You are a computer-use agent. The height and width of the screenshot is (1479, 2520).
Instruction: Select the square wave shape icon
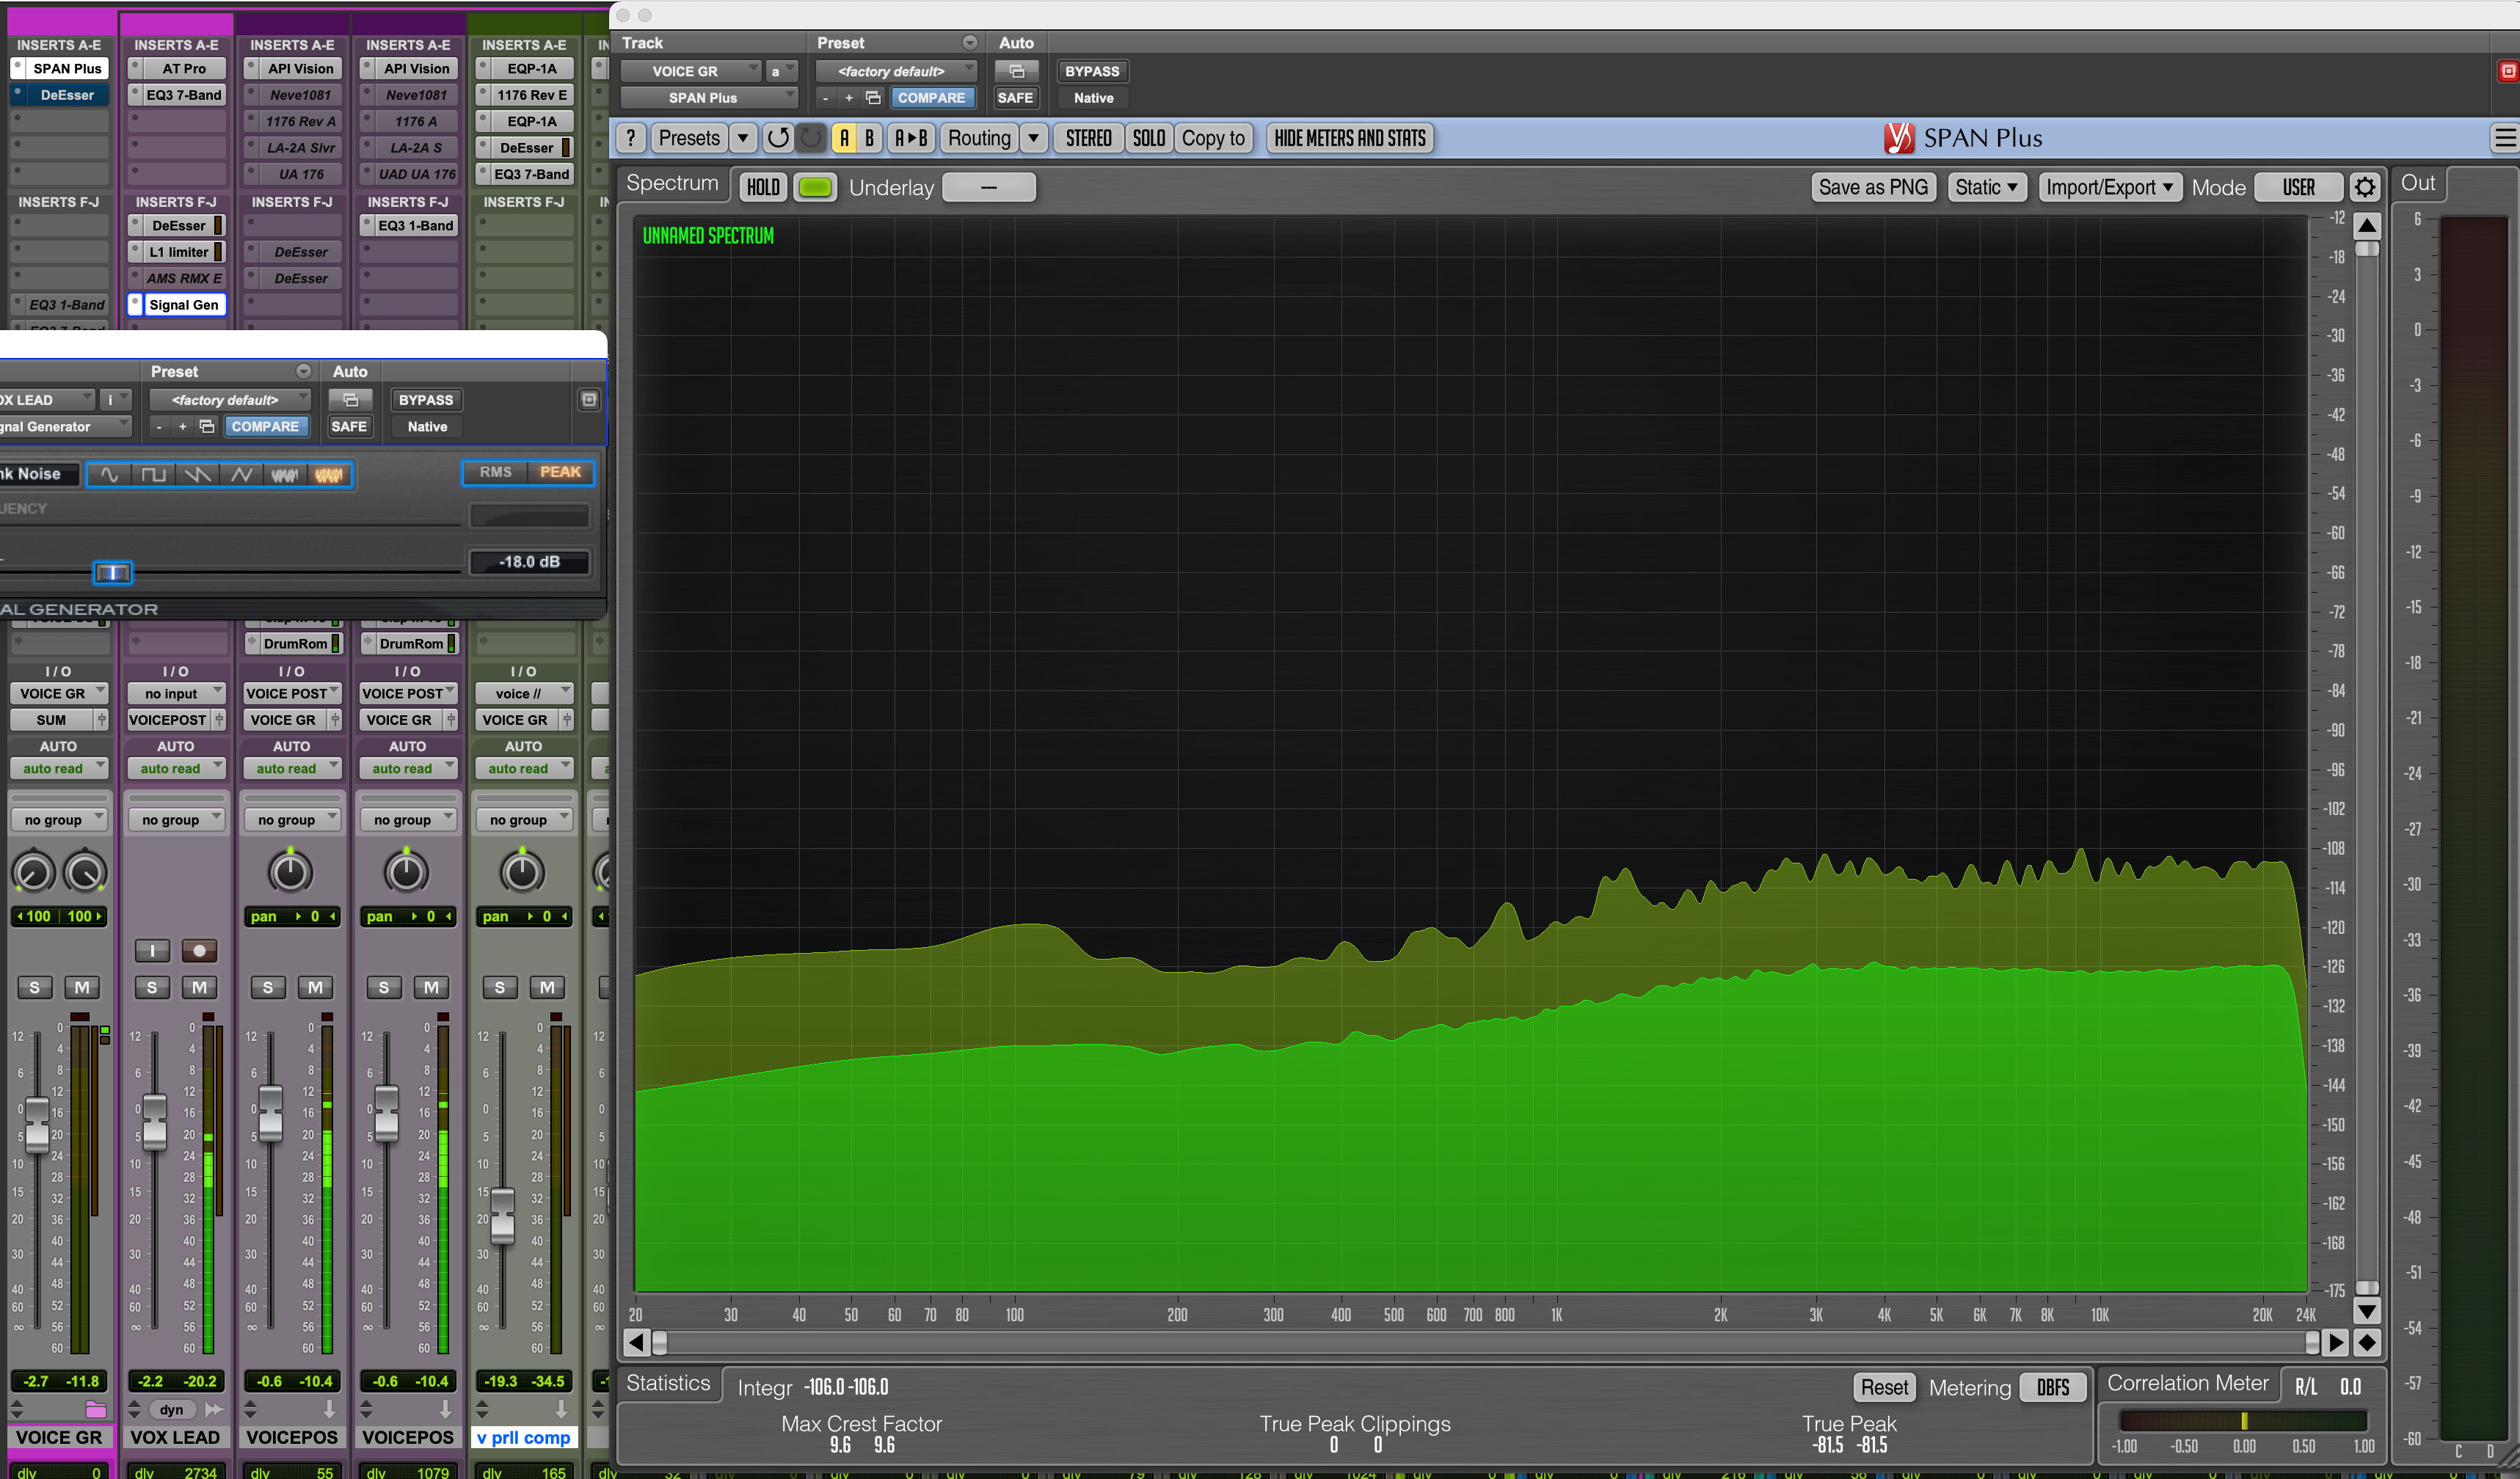(x=154, y=474)
